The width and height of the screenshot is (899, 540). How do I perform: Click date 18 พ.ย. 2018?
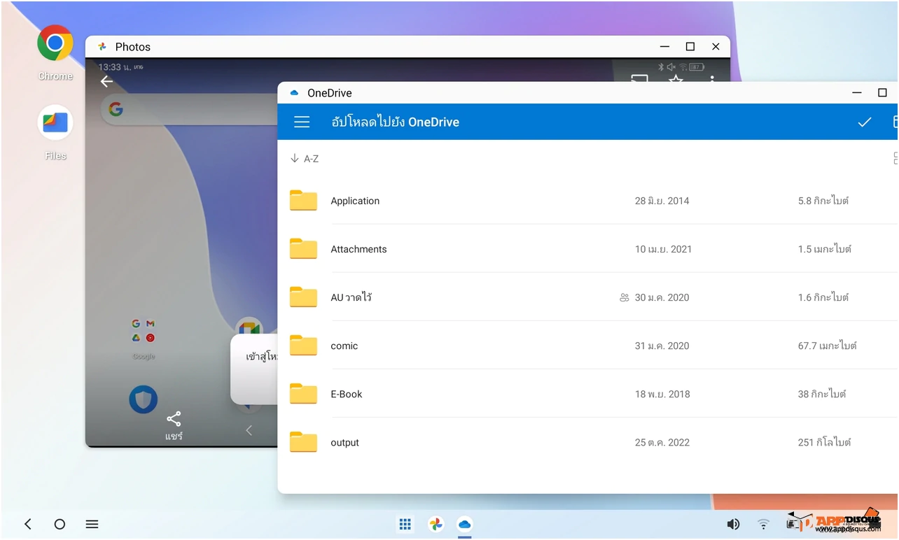[662, 394]
